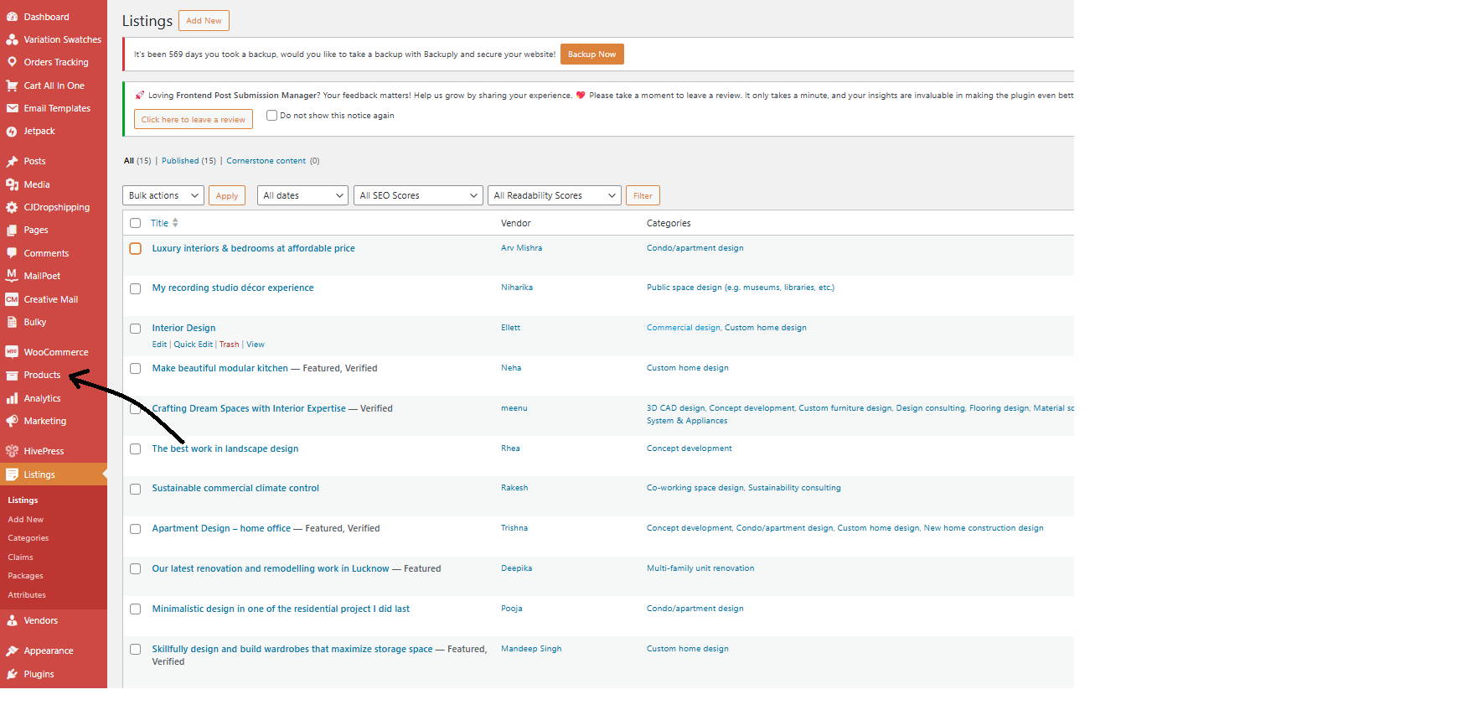1472x705 pixels.
Task: Click the Backup Now button
Action: pos(592,54)
